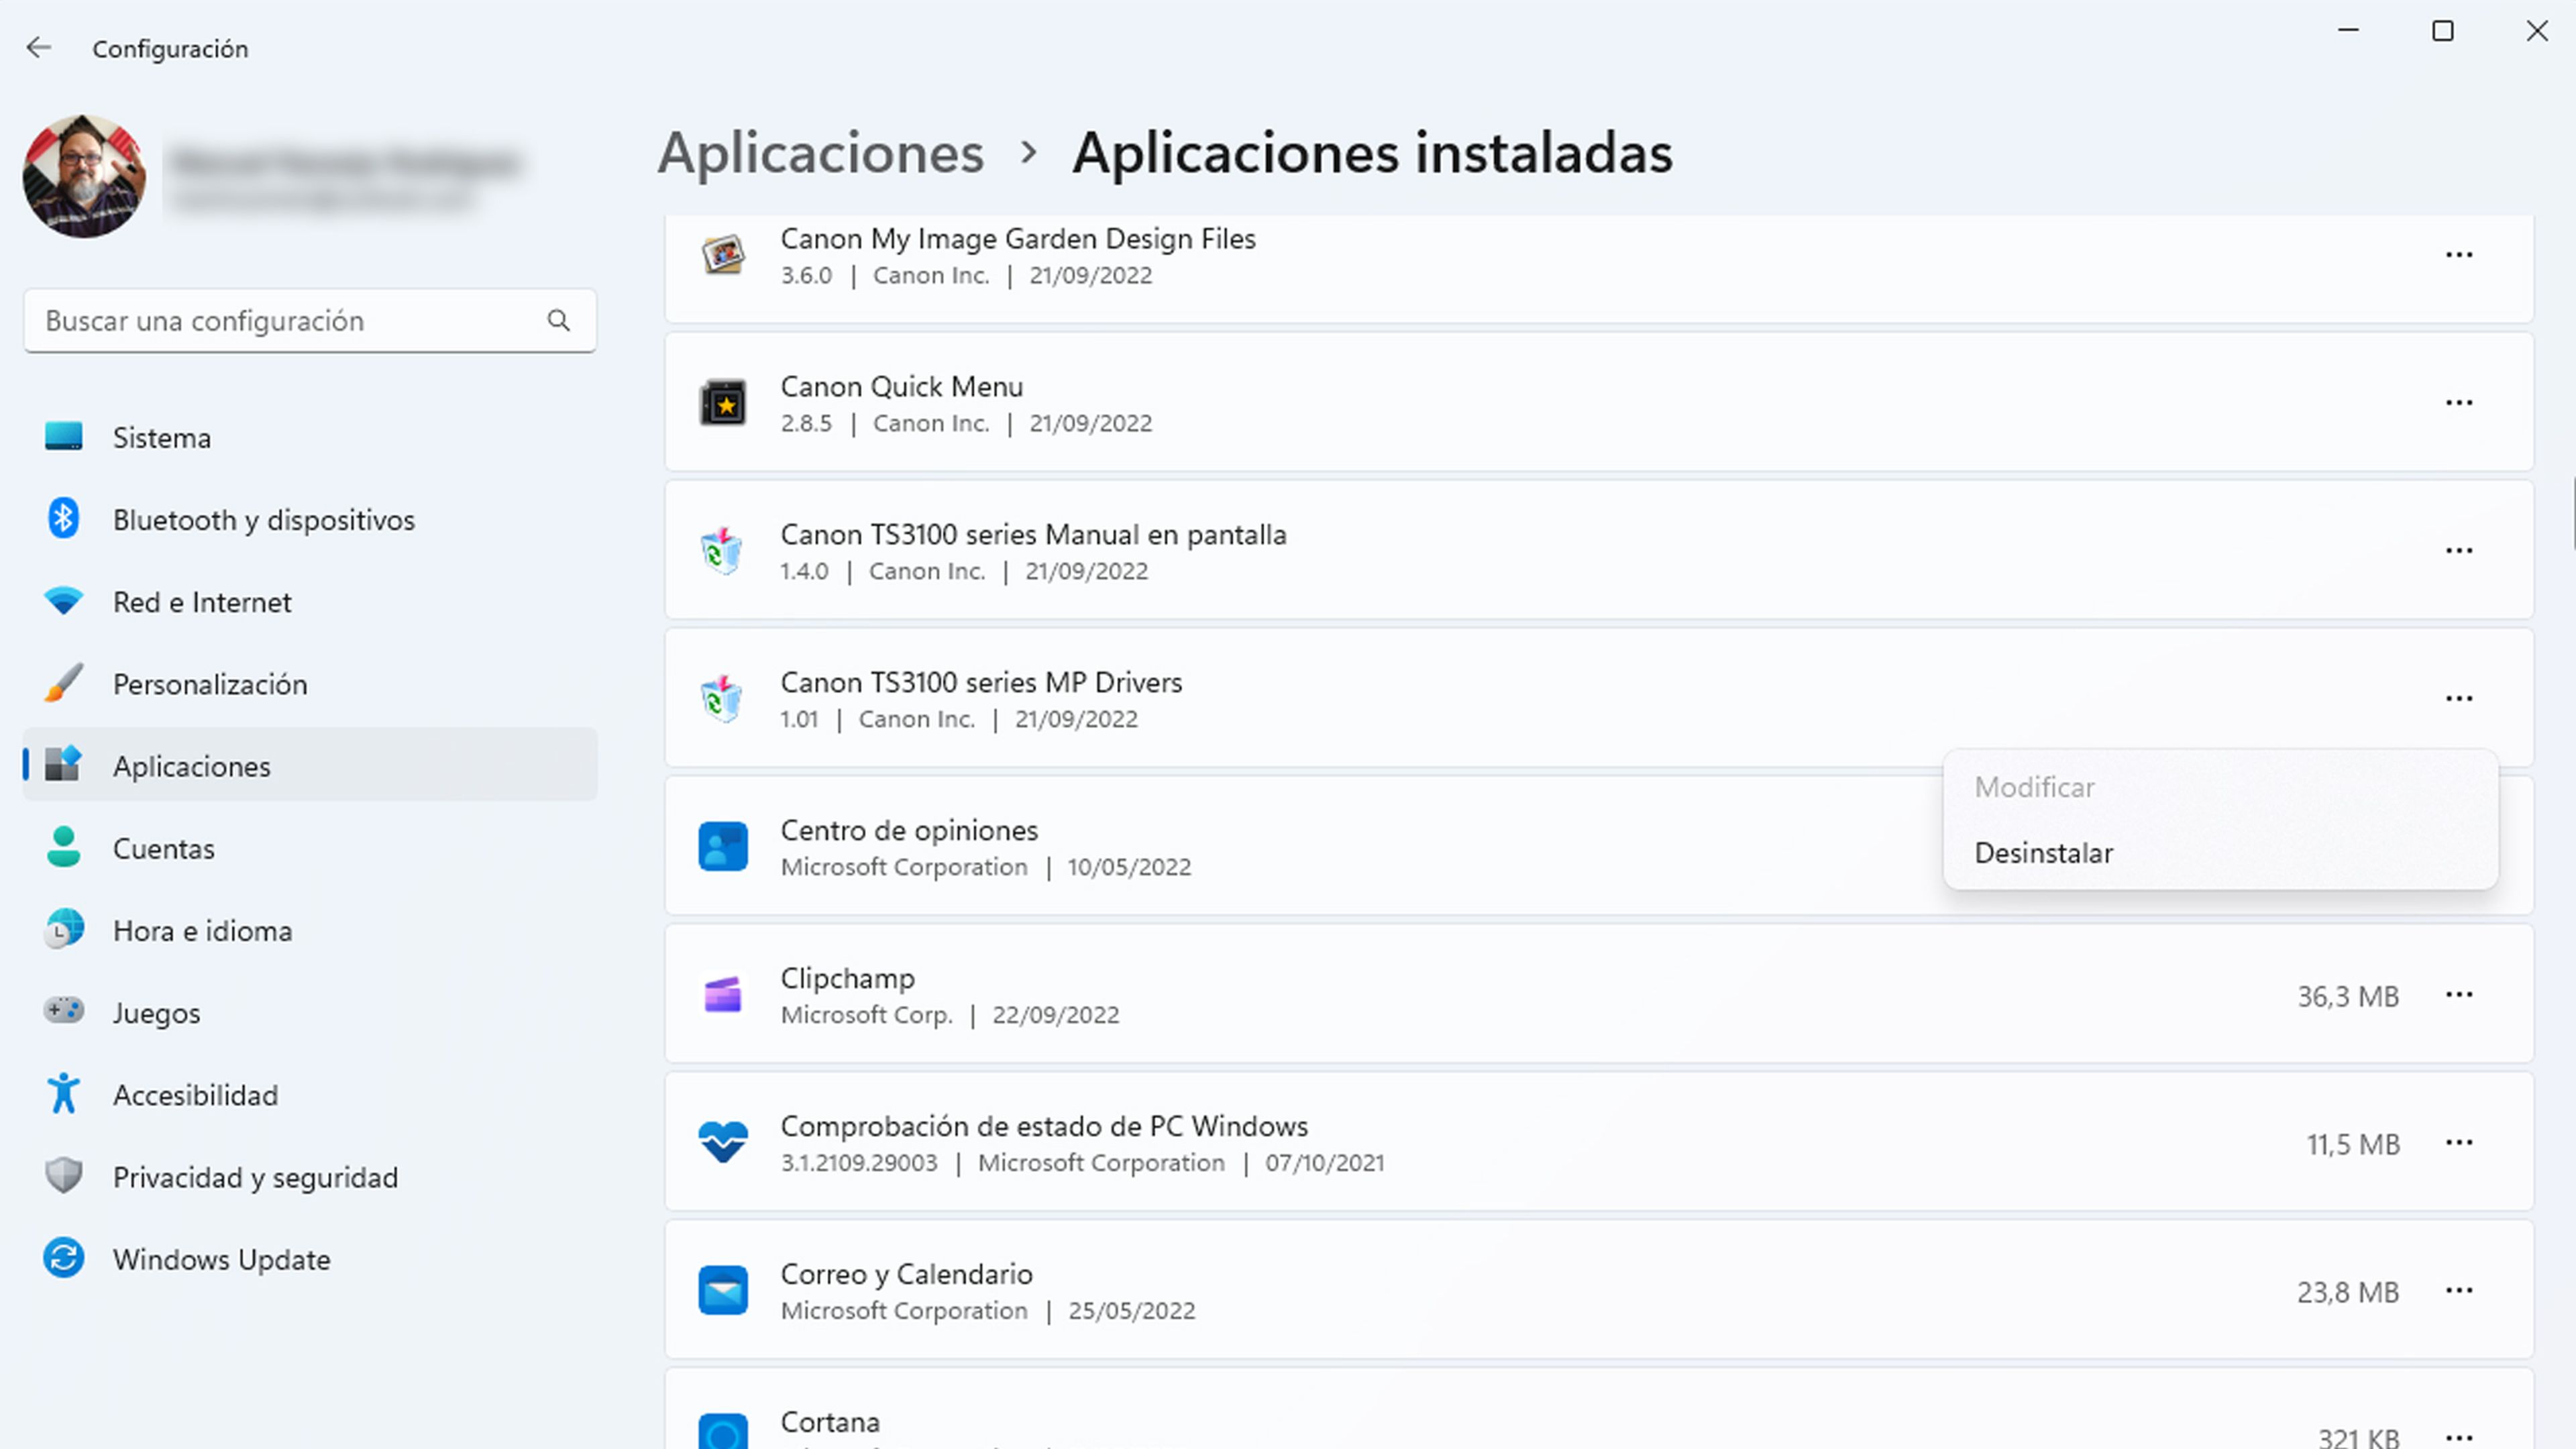
Task: Click Aplicaciones breadcrumb link
Action: coord(820,153)
